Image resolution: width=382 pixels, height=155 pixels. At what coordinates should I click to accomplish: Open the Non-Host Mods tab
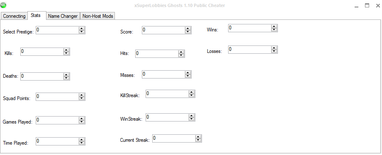(x=98, y=16)
